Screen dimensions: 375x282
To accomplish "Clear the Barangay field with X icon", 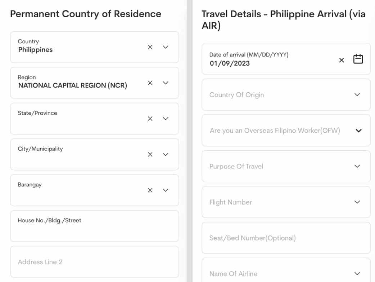I will coord(150,190).
